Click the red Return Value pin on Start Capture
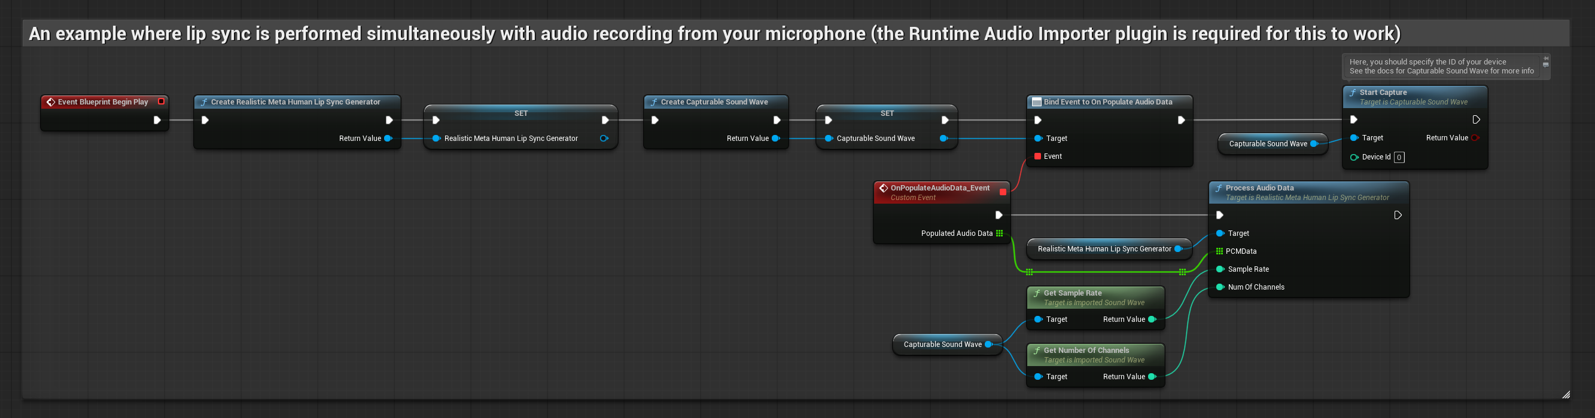The height and width of the screenshot is (418, 1595). pyautogui.click(x=1475, y=138)
